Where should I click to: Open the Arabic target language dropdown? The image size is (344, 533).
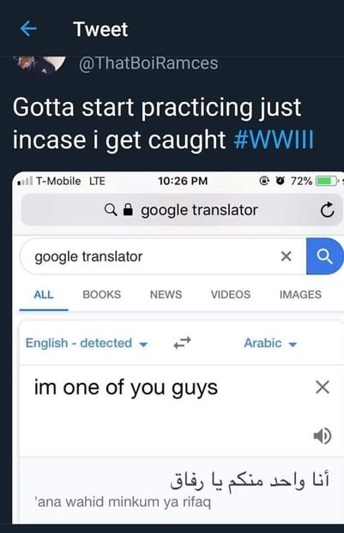(x=270, y=344)
